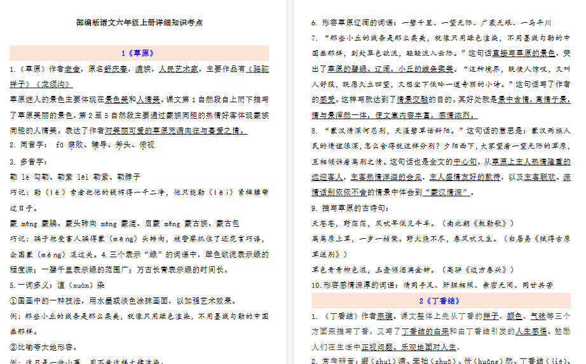
Task: Click line starting 蒙 mēng 蒙骗
Action: 125,224
